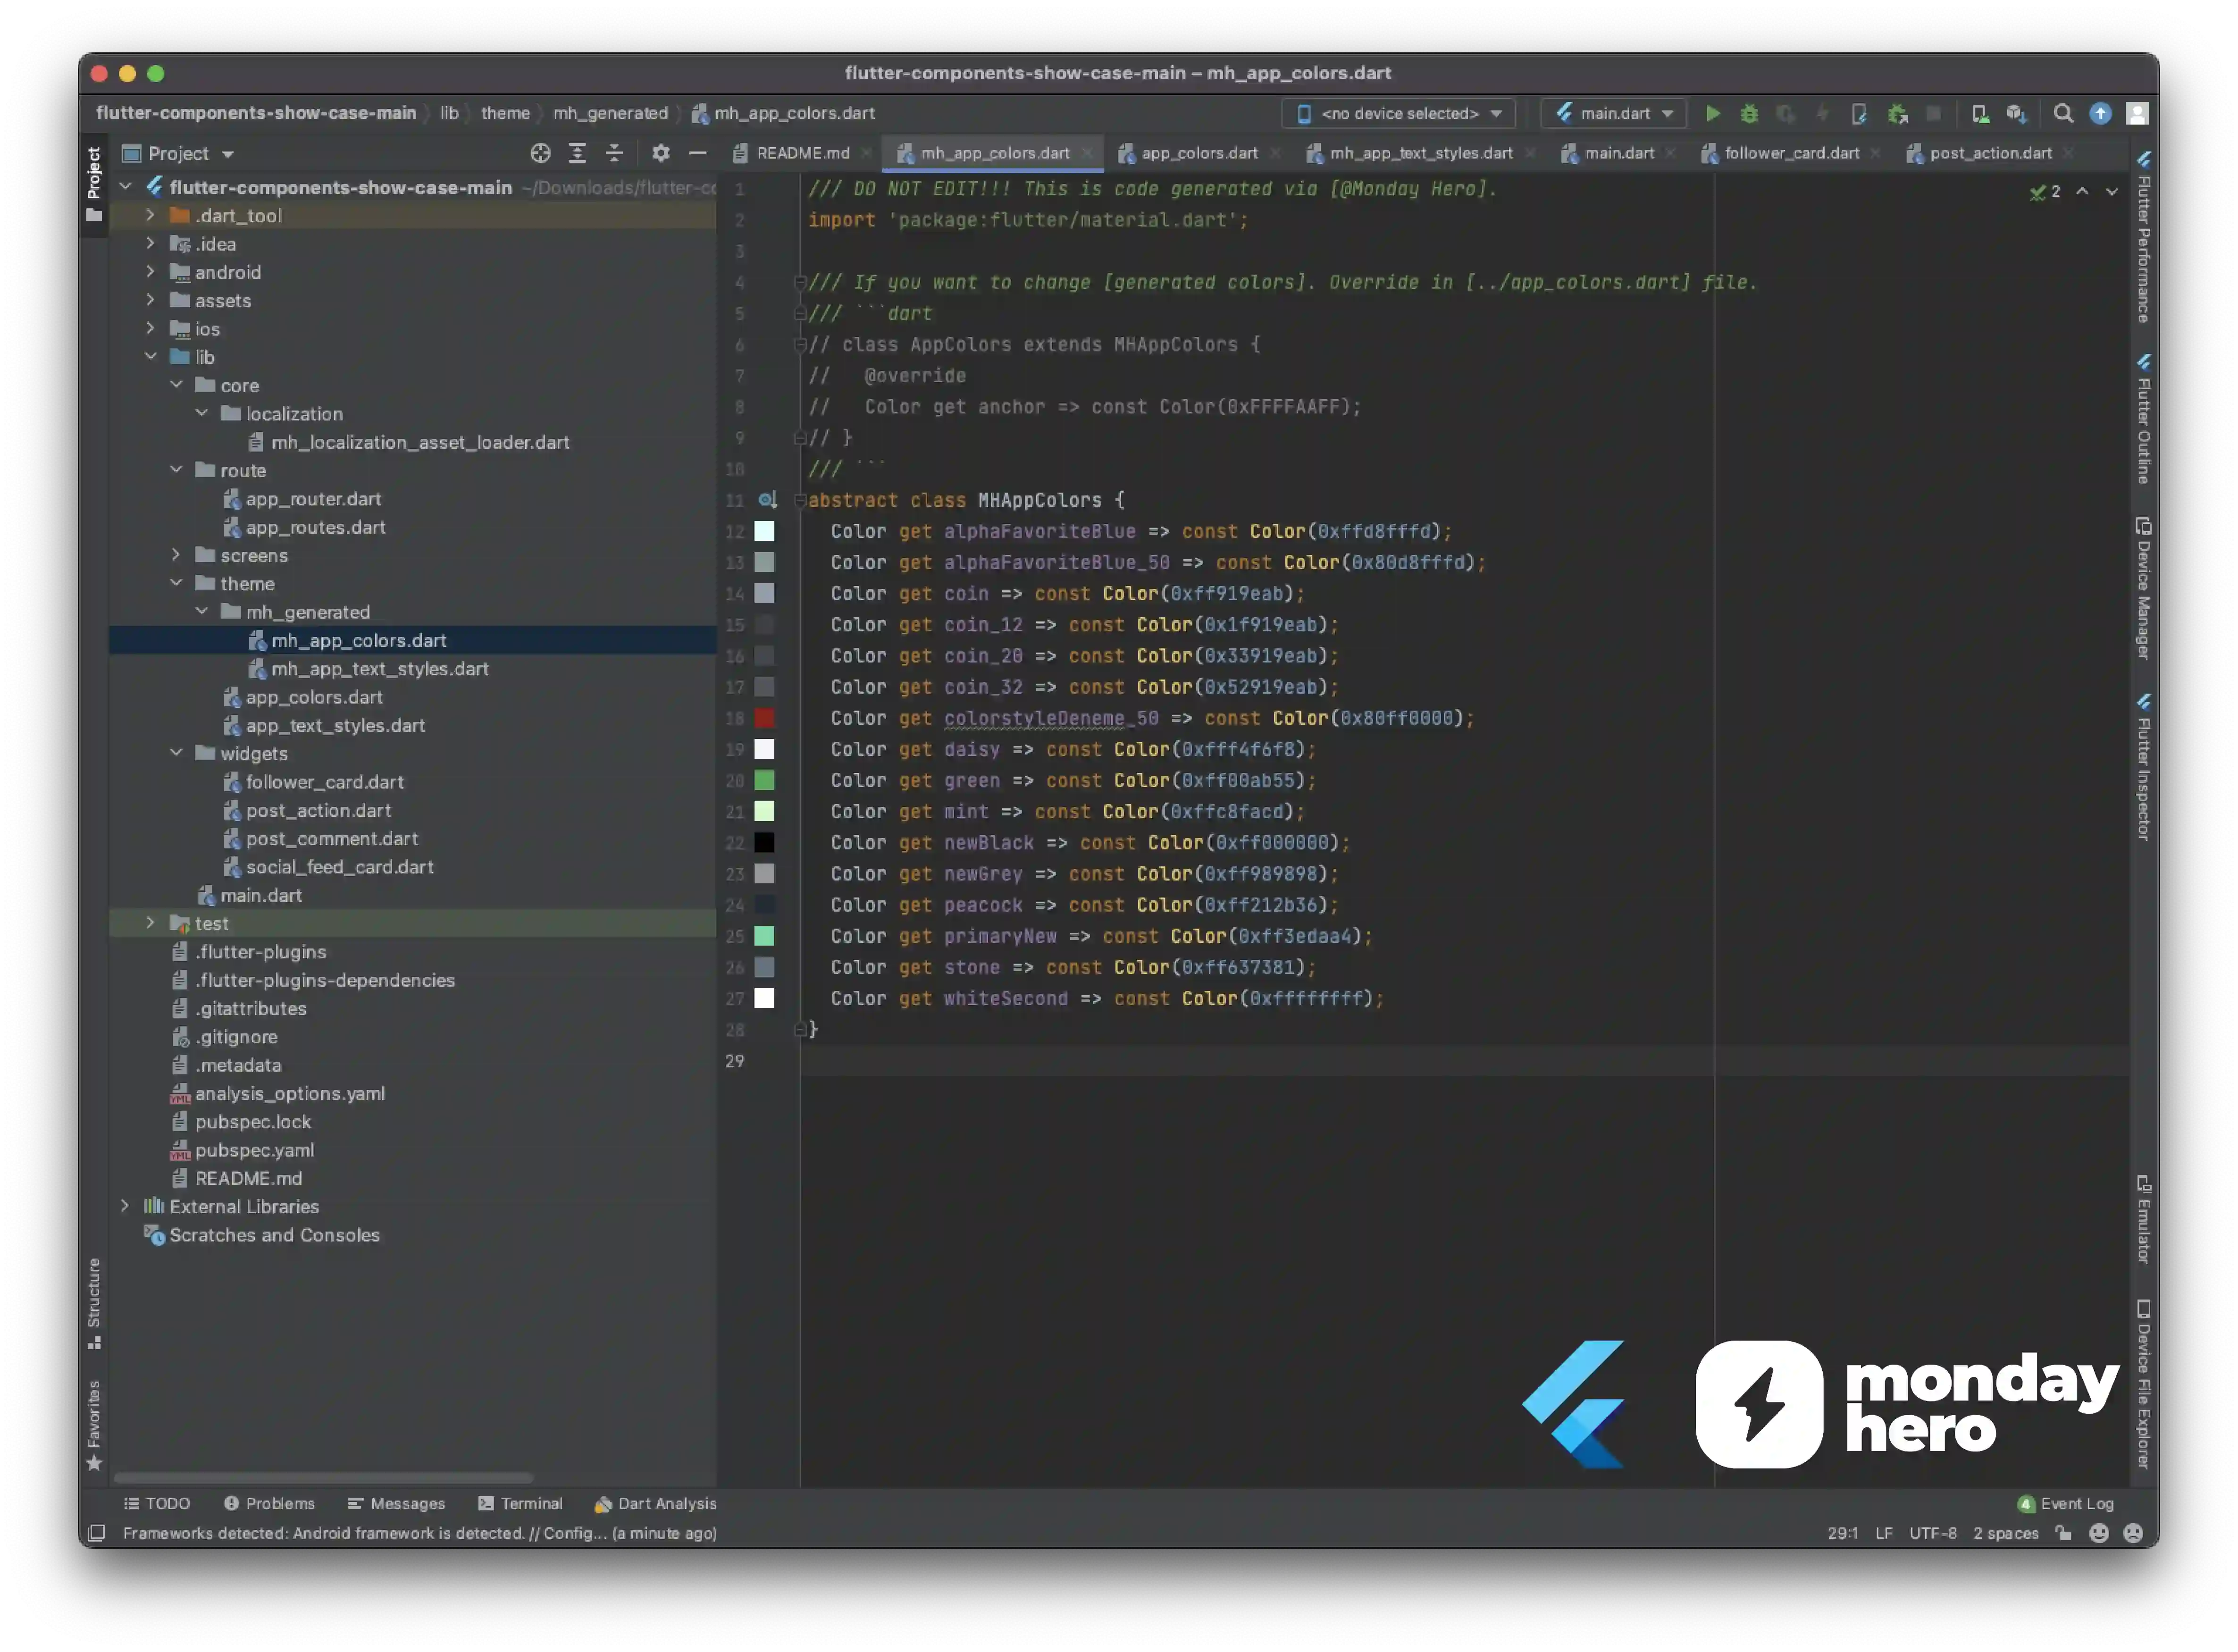This screenshot has height=1652, width=2238.
Task: Toggle the Project tool window side tab
Action: click(x=94, y=185)
